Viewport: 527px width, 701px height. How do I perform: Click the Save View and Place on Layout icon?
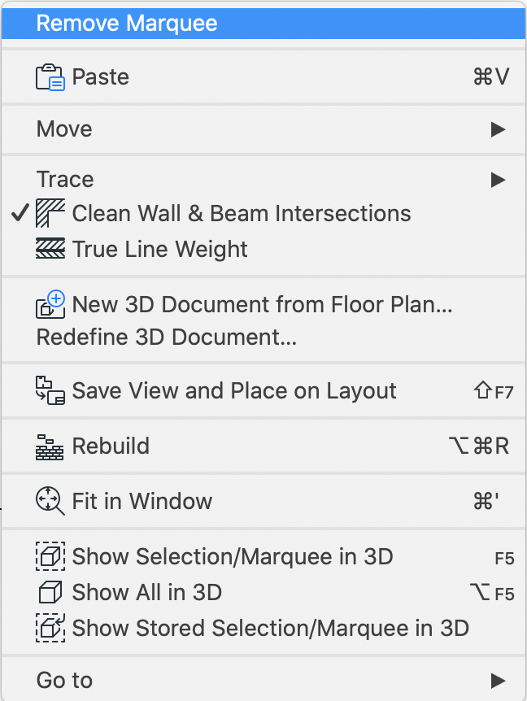point(50,390)
